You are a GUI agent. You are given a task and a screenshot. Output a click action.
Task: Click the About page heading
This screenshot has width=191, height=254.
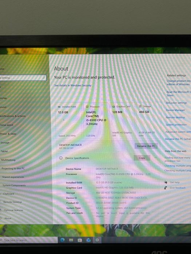tap(61, 69)
